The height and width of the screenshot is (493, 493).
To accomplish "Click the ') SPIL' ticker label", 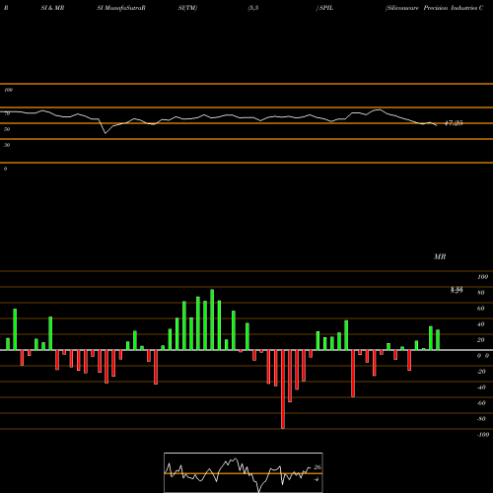I will pos(324,8).
